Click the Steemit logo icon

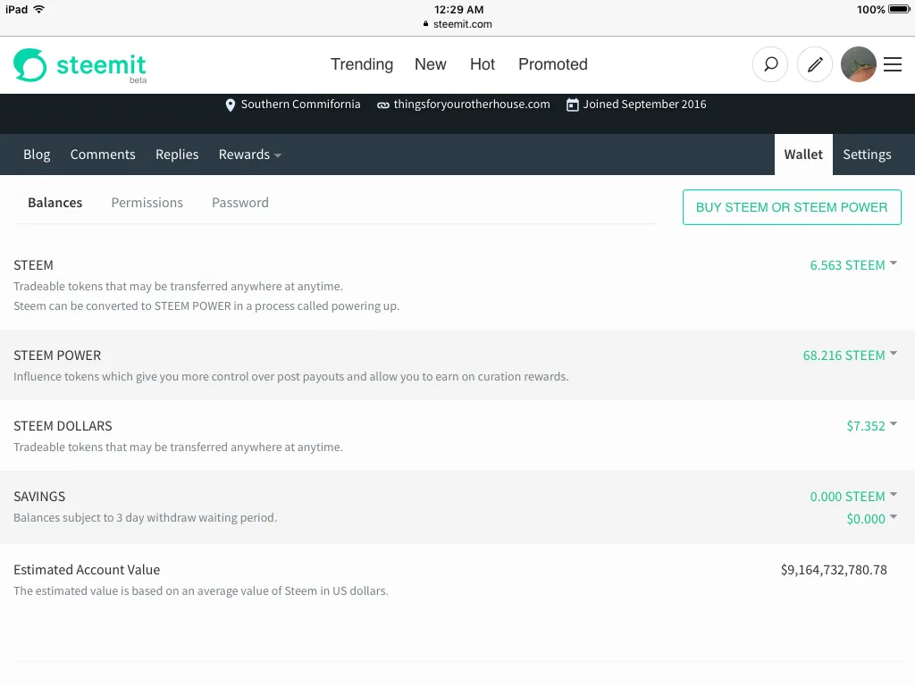[29, 64]
